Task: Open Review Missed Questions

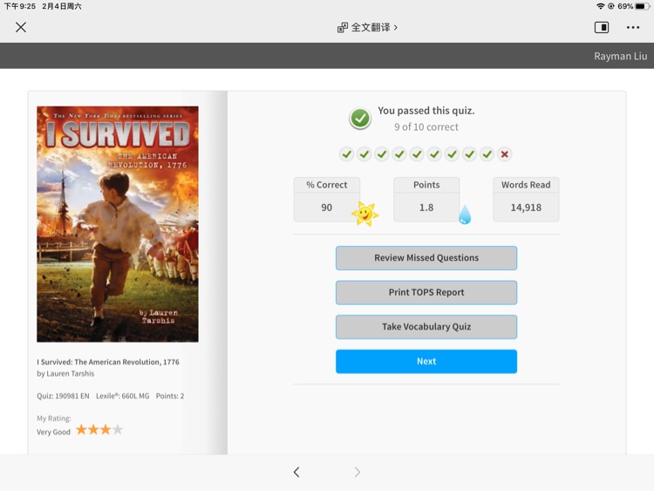Action: click(x=426, y=258)
